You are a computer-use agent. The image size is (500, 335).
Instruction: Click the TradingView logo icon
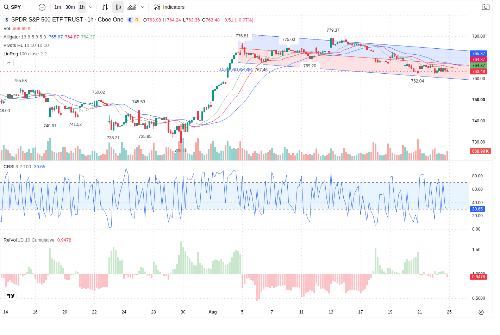11,296
